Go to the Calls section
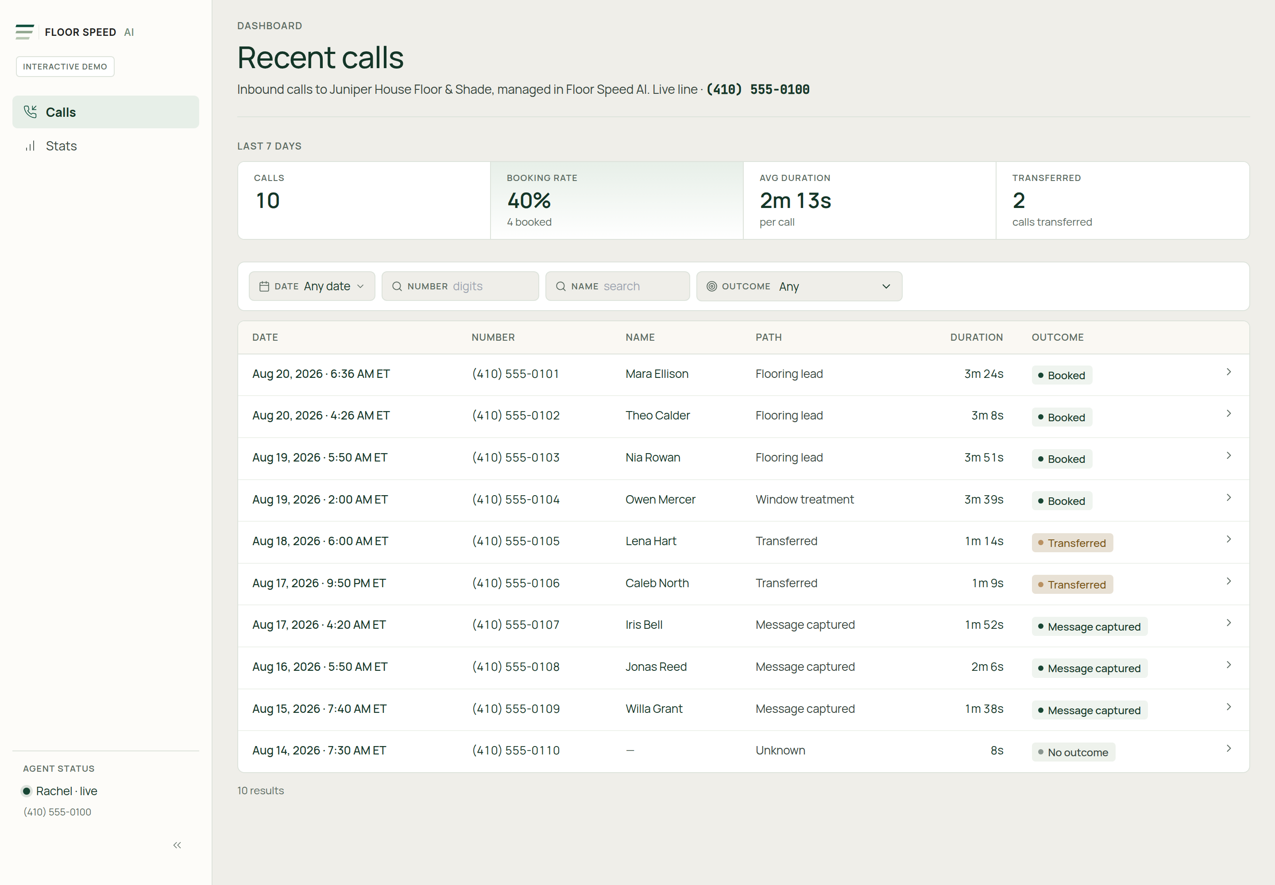Screen dimensions: 1275x885 point(105,112)
